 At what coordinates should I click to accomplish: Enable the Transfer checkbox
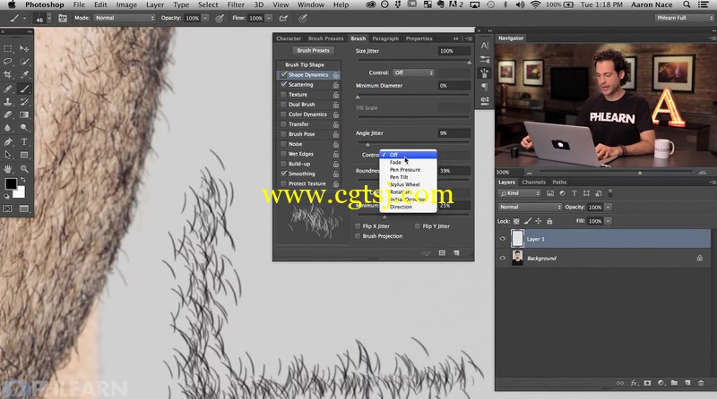click(x=283, y=124)
